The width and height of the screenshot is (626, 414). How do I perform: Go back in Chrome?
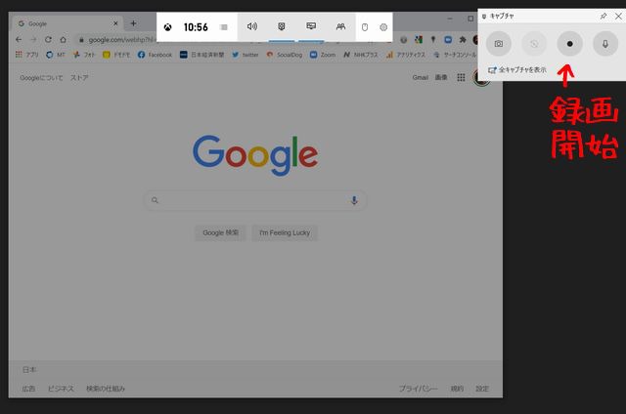19,39
